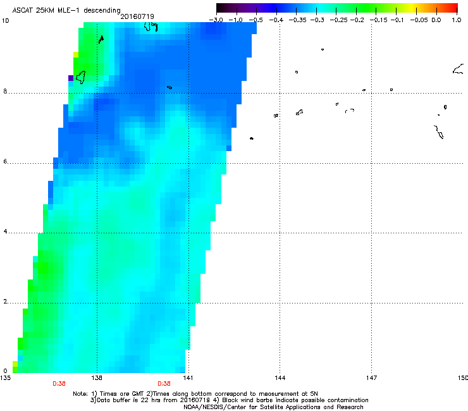Click longitude axis label 144
Image resolution: width=468 pixels, height=411 pixels.
[280, 378]
